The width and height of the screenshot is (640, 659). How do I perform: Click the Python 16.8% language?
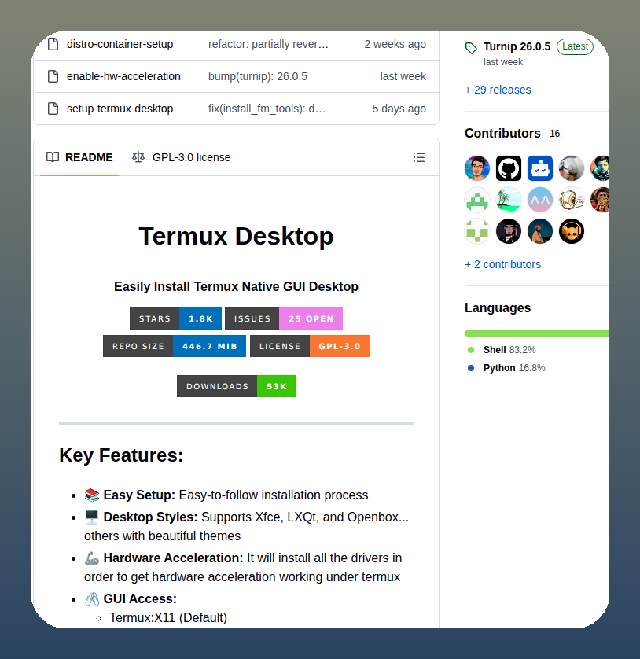tap(514, 368)
